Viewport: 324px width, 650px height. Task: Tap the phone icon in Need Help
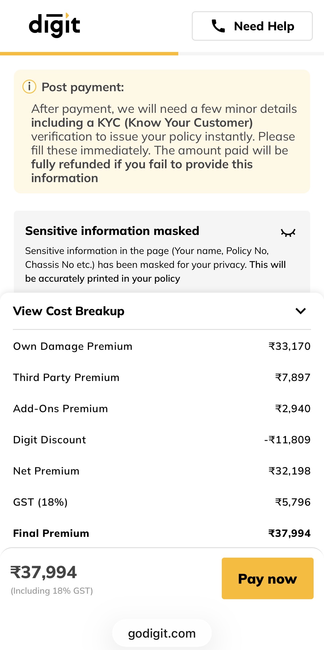[218, 26]
